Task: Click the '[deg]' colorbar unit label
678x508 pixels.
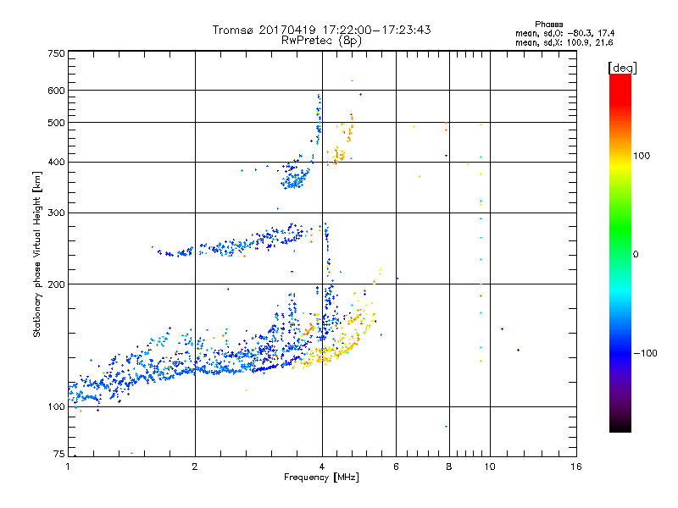Action: (622, 69)
